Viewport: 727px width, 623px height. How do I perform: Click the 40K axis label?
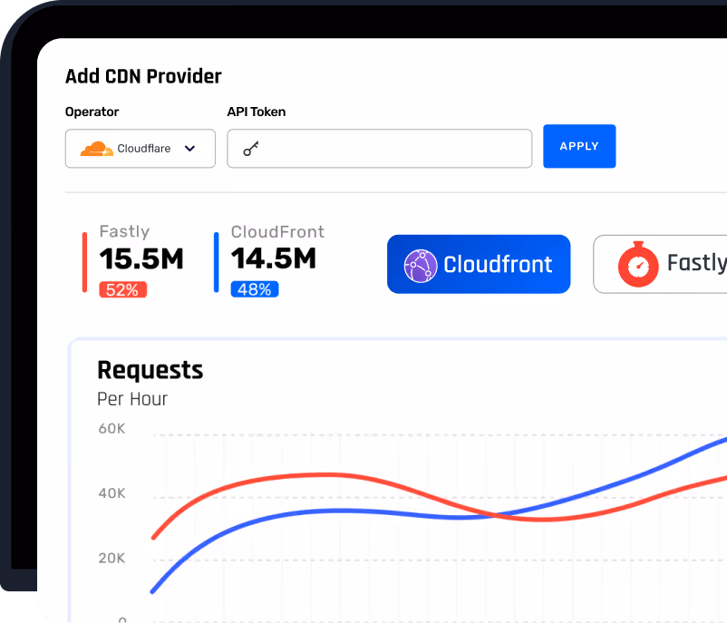point(111,493)
